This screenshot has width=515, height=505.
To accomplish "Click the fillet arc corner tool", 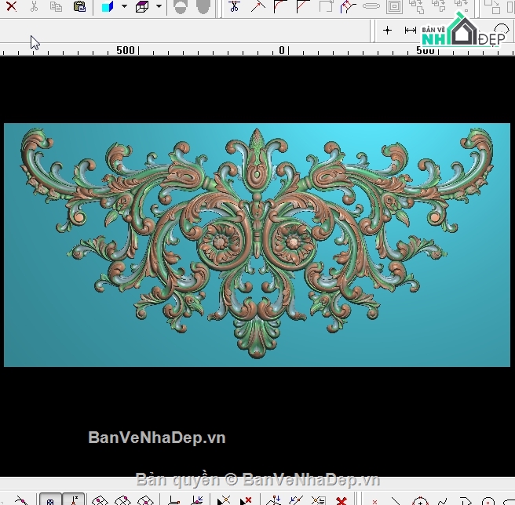I will pyautogui.click(x=280, y=7).
